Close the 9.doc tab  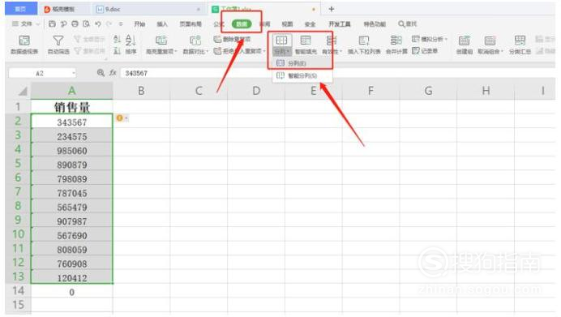[199, 9]
